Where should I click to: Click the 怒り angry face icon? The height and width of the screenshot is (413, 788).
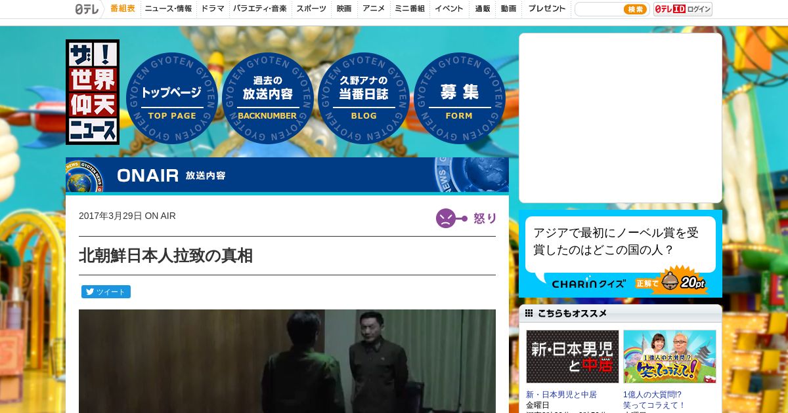click(446, 218)
